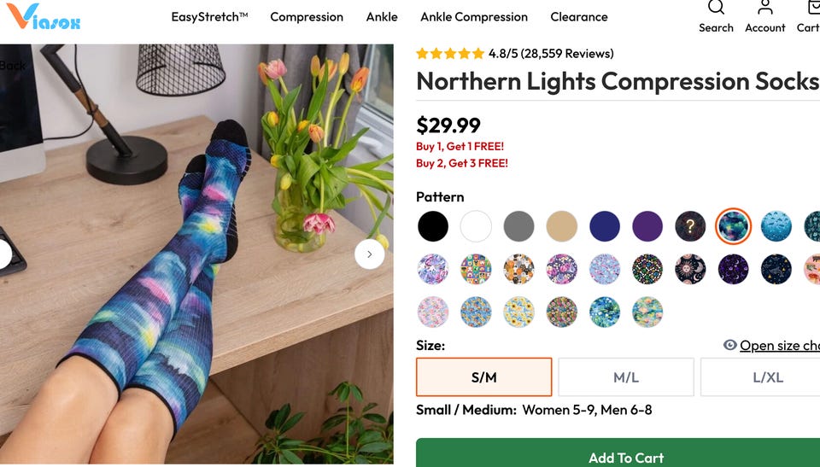Select the L/XL size option
This screenshot has height=467, width=820.
pos(760,377)
